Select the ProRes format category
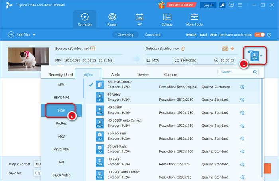The height and width of the screenshot is (181, 279). click(x=61, y=123)
